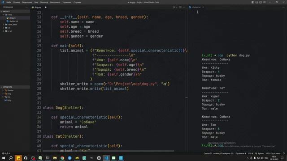Click the errors and warnings status indicator
The image size is (287, 161).
tap(6, 153)
